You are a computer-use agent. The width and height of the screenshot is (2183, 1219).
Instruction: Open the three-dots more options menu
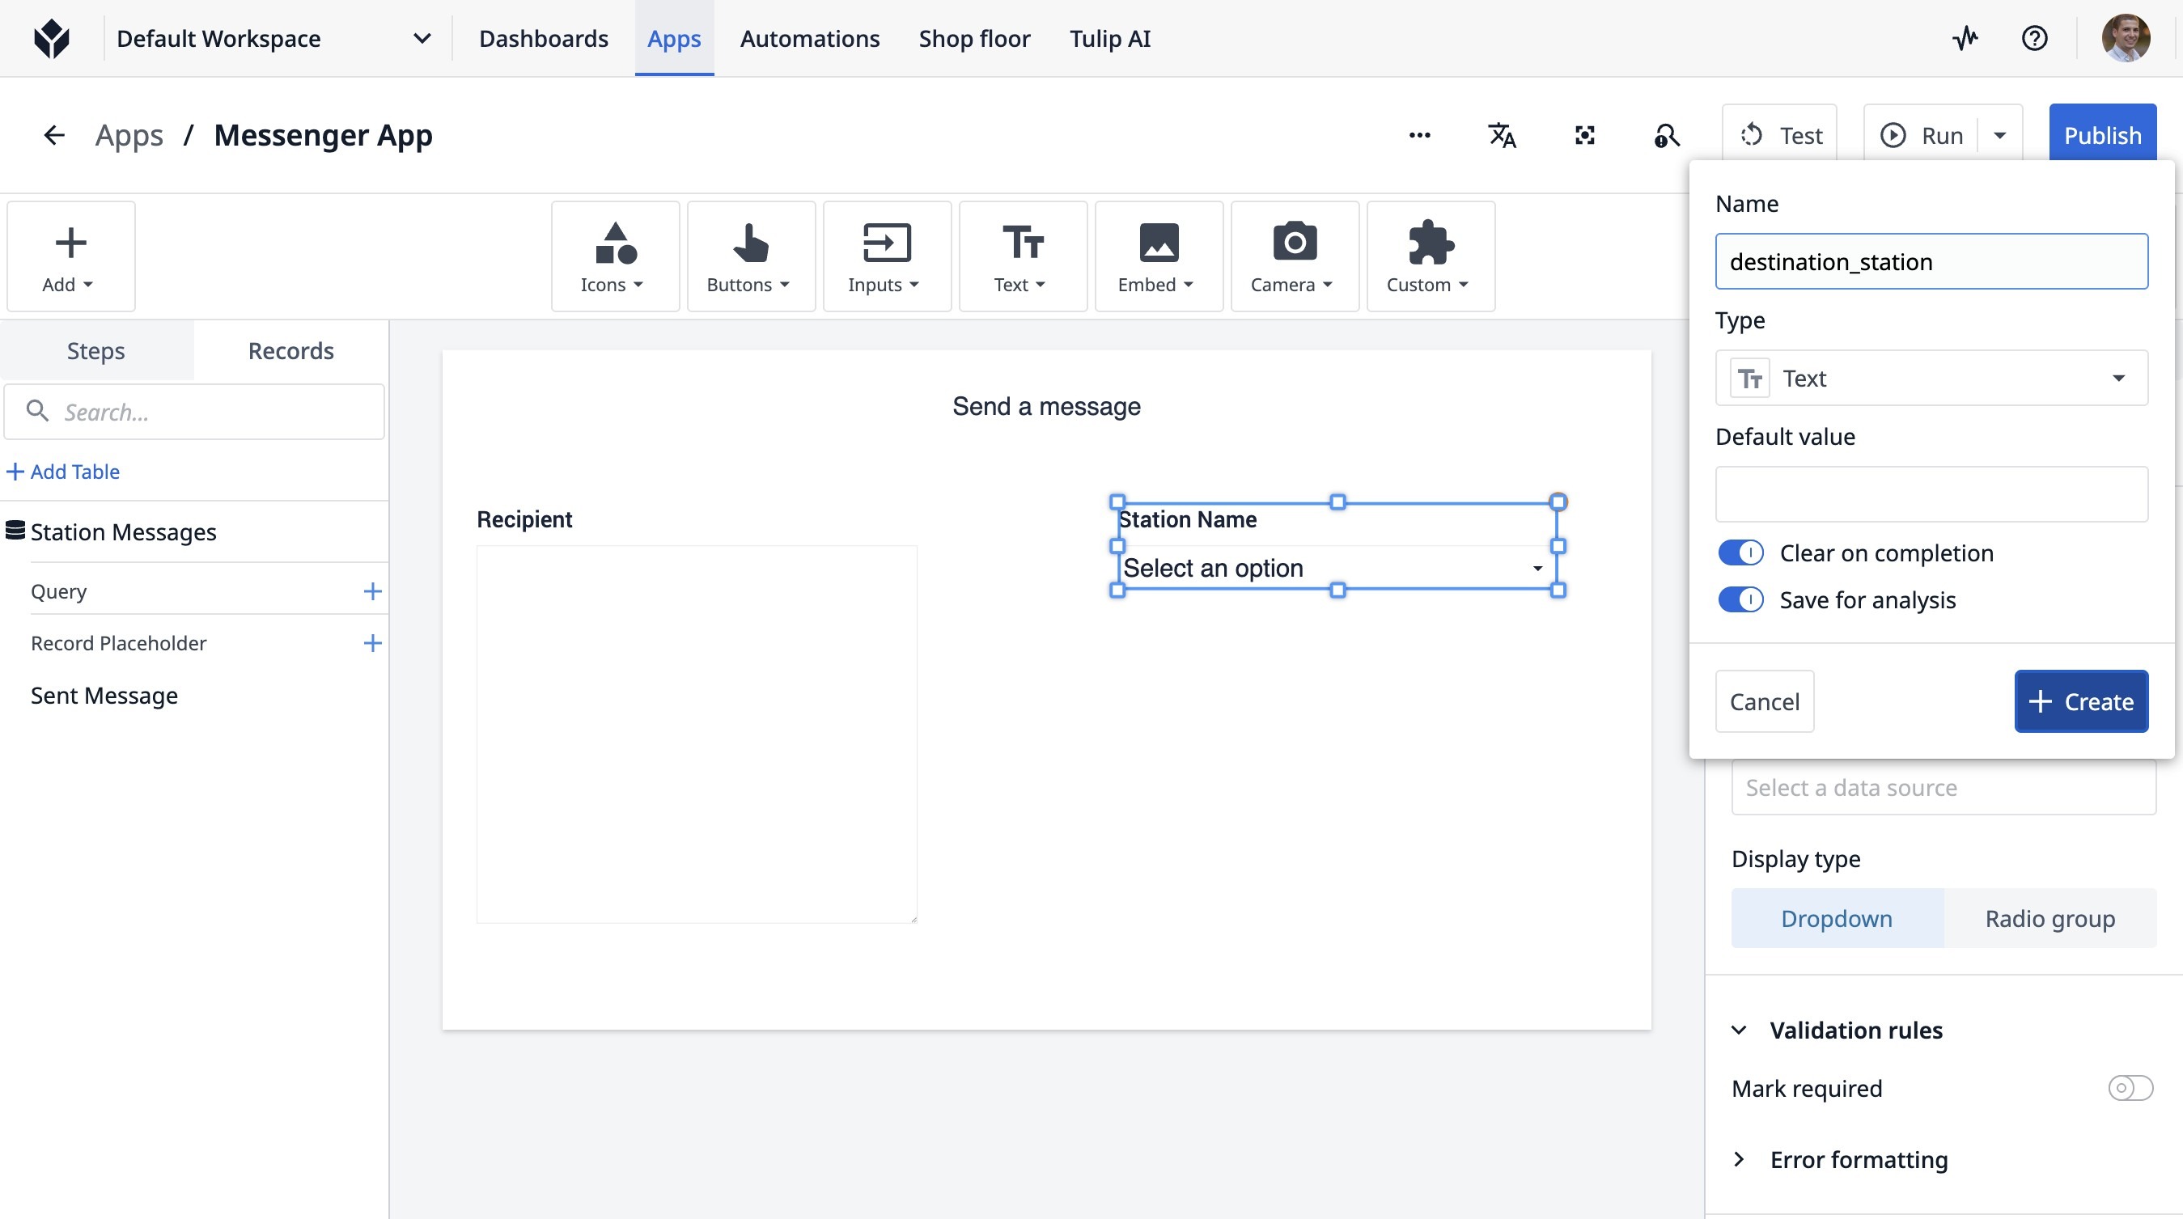tap(1419, 136)
